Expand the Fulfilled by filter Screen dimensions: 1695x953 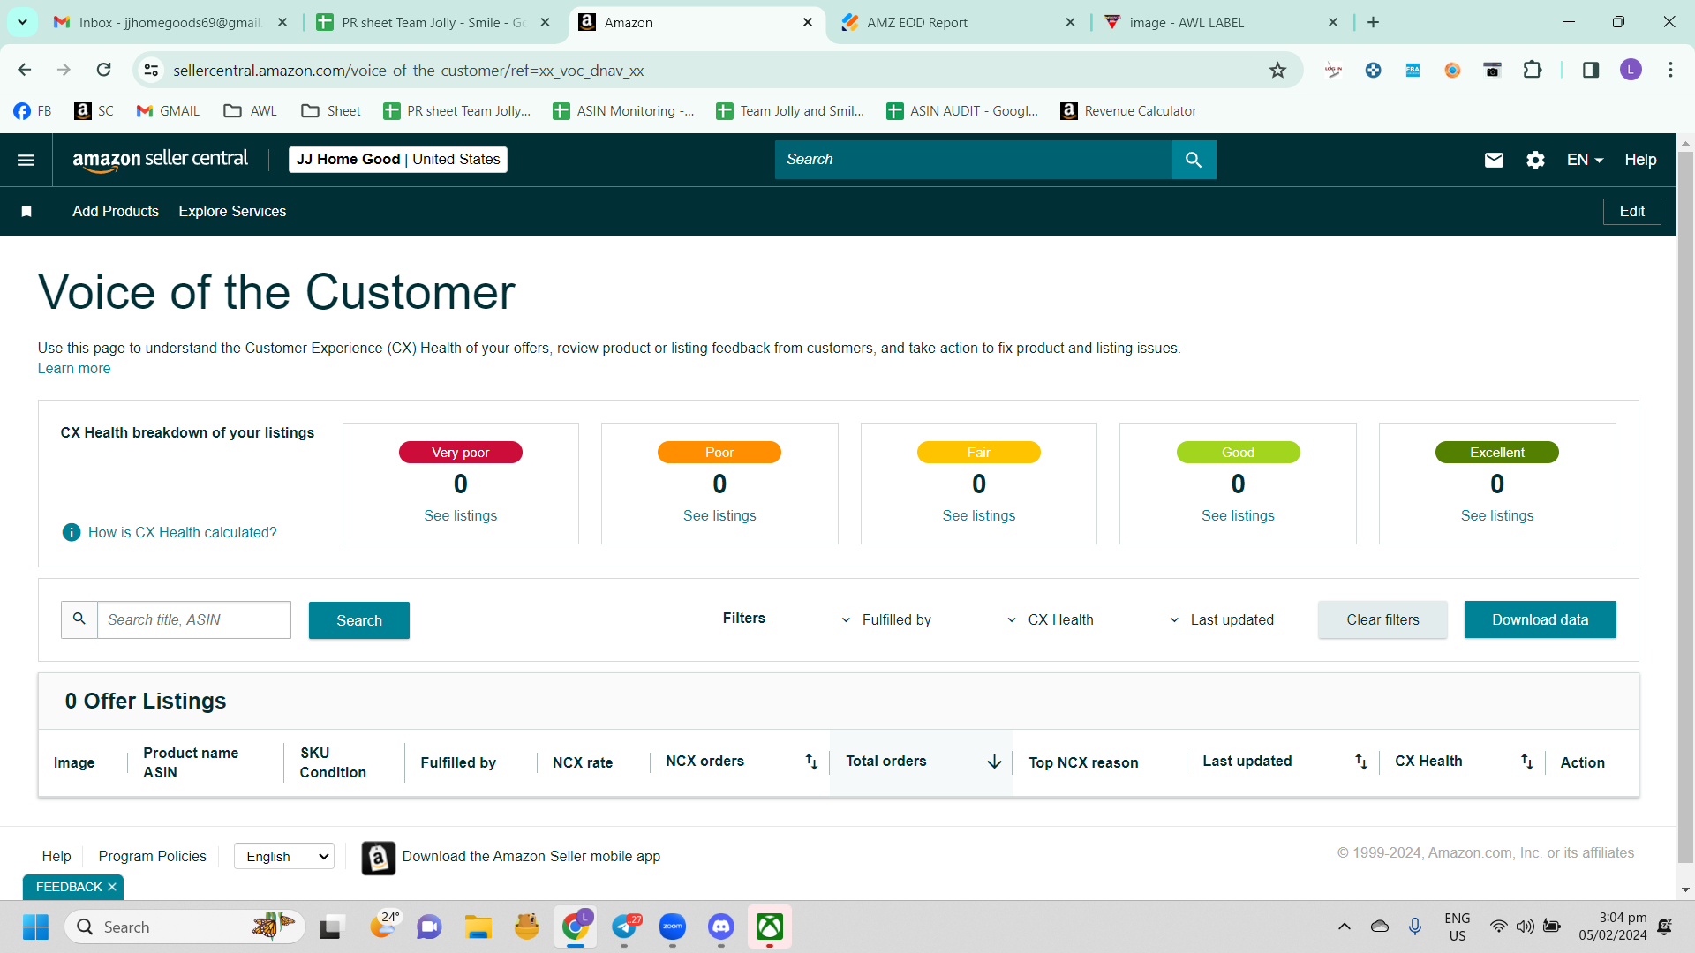pos(885,619)
